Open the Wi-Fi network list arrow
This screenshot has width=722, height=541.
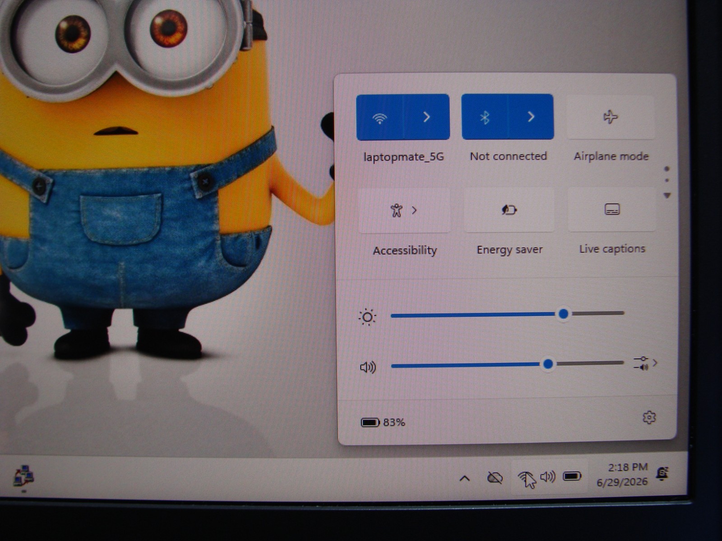[426, 117]
